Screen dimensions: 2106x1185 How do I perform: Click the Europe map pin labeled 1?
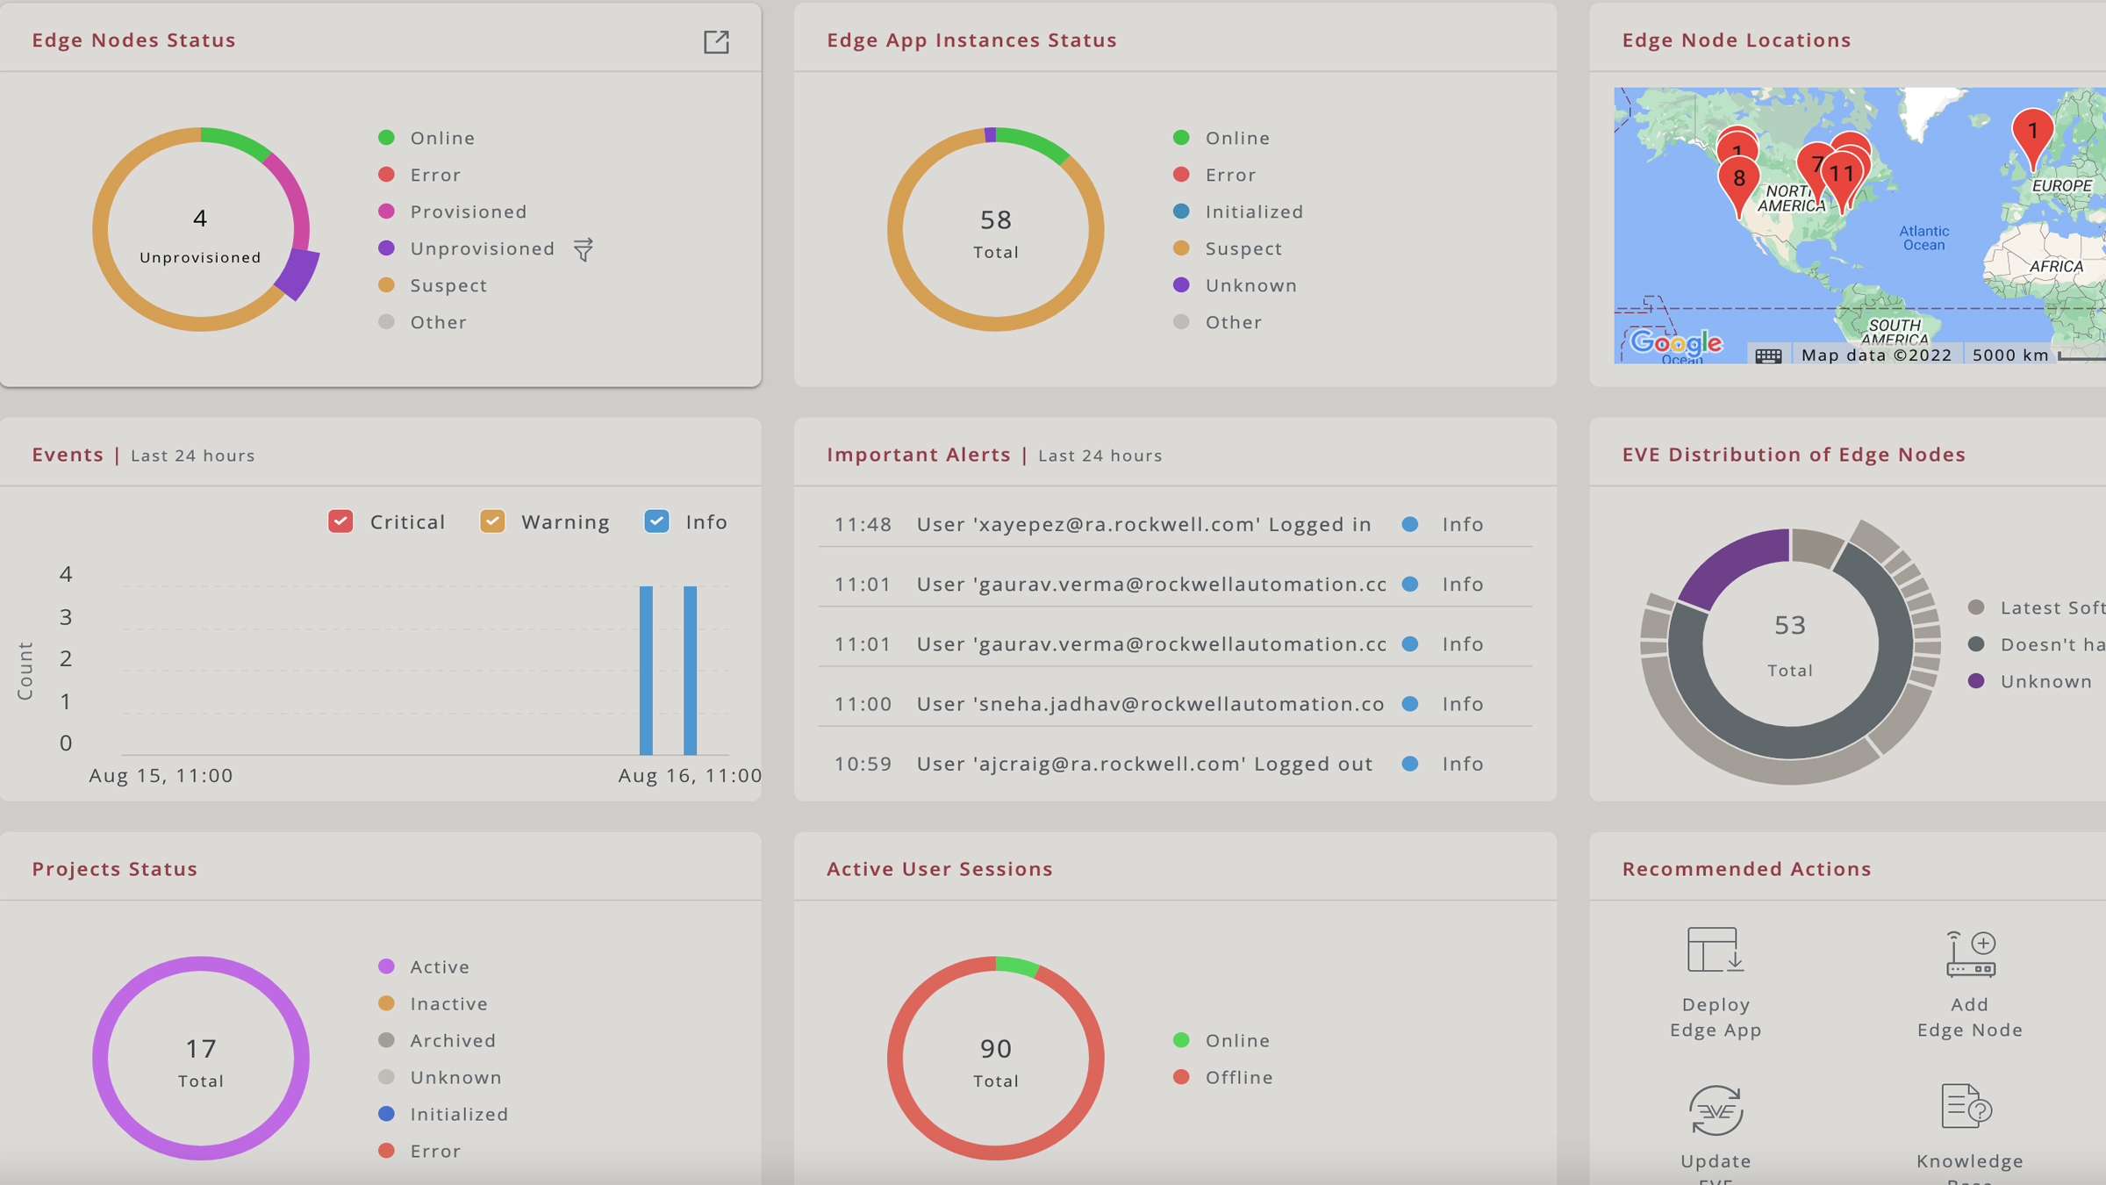(2032, 133)
